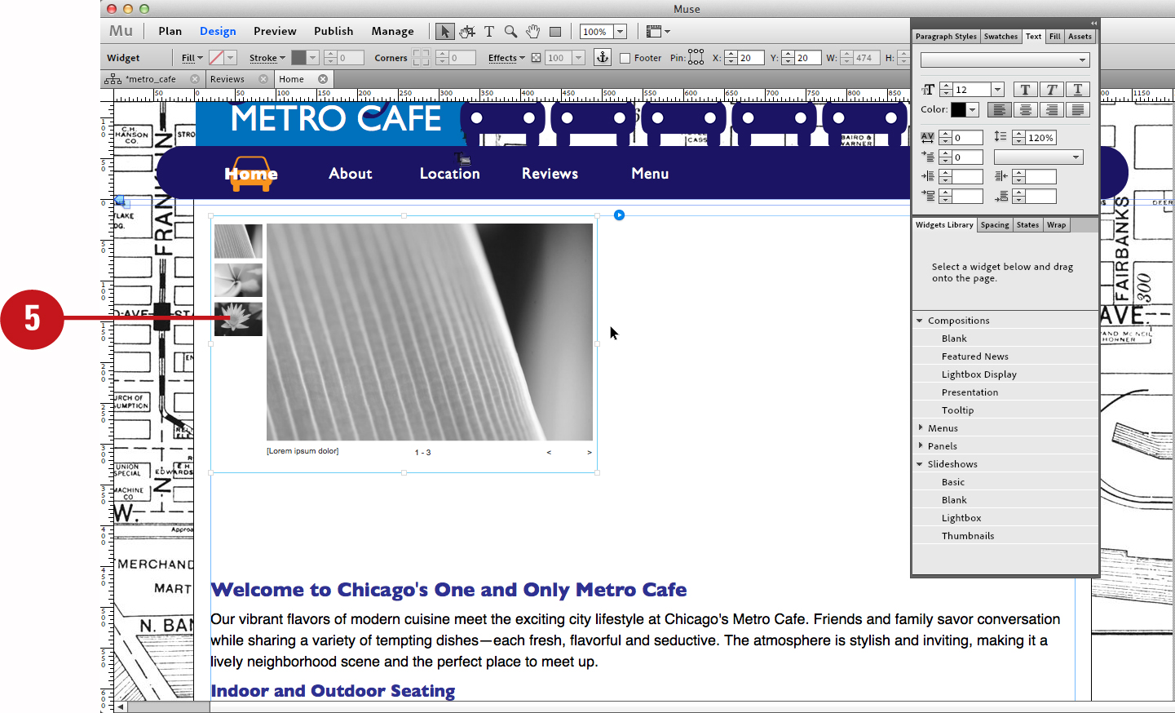Select the Hand pan tool

click(x=532, y=32)
